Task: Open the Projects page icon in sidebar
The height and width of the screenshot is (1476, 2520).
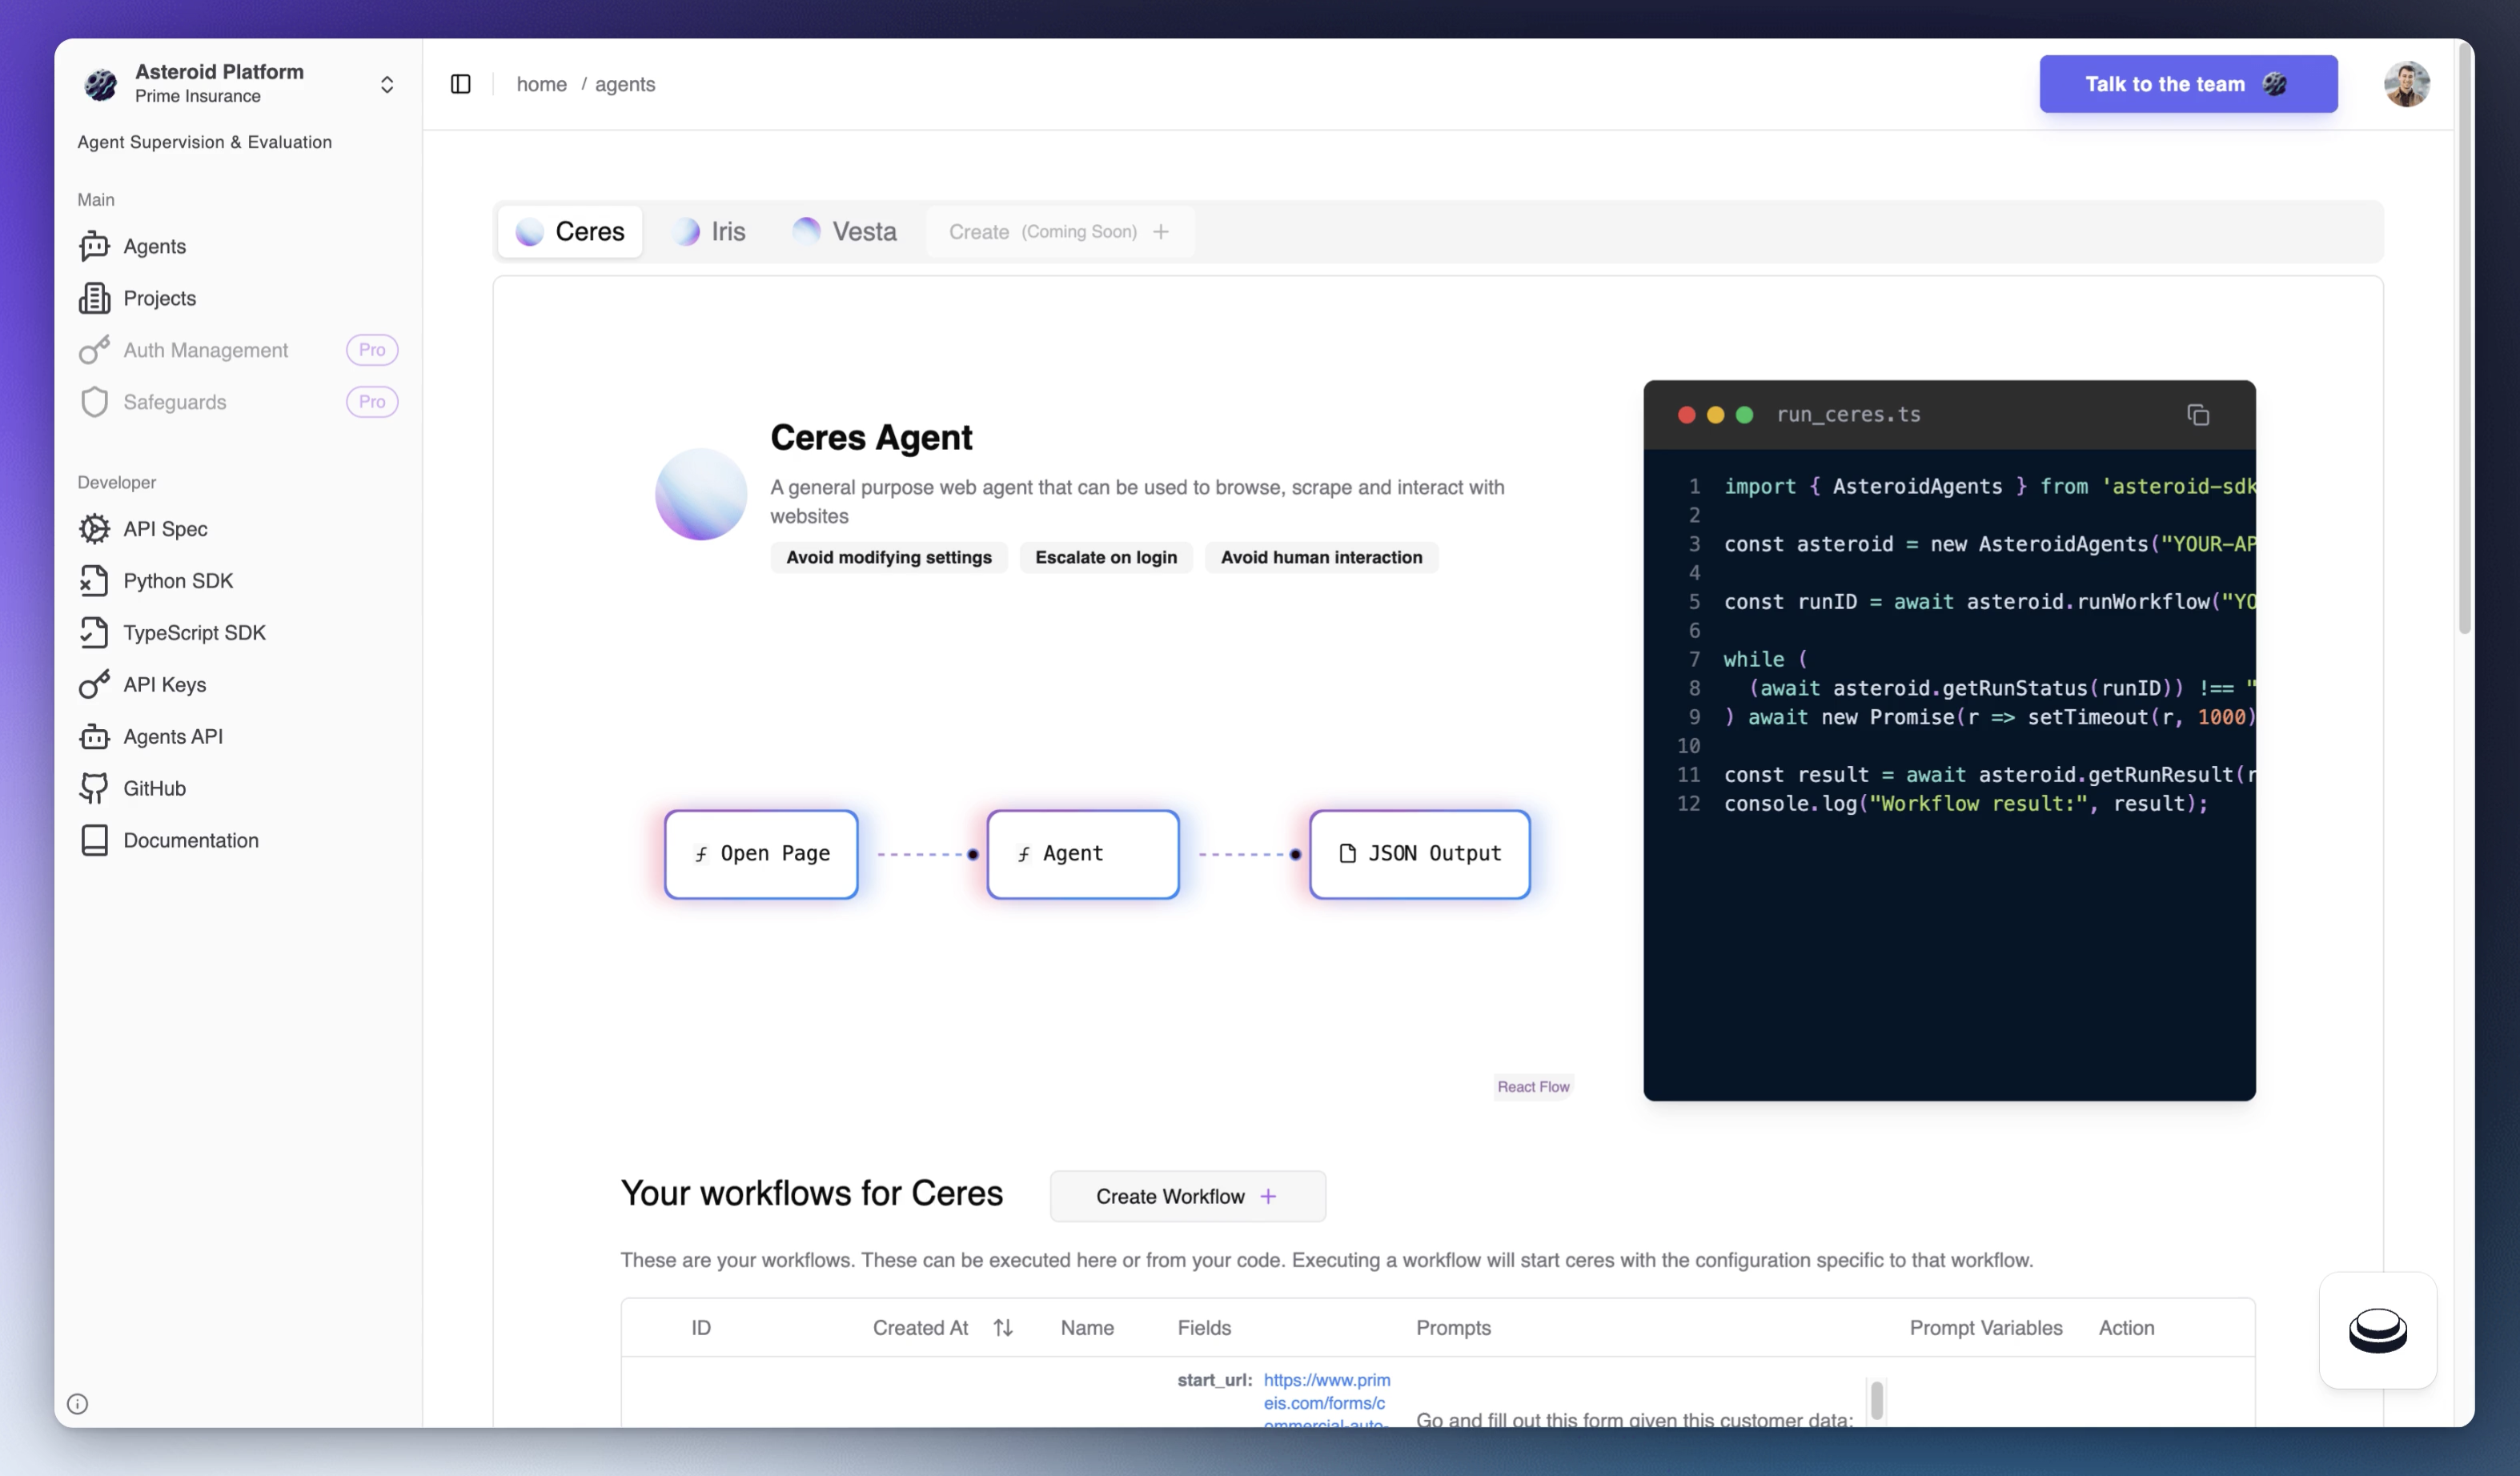Action: (x=94, y=298)
